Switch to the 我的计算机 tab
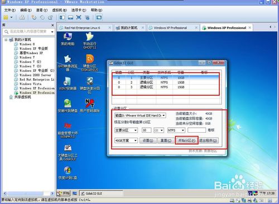279x204 pixels. point(129,28)
